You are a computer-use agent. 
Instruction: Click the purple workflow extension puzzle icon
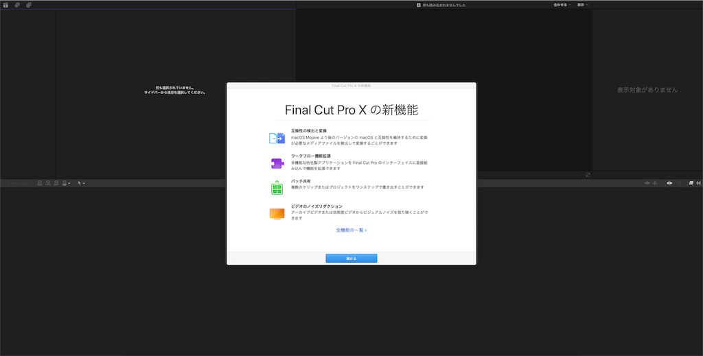click(277, 163)
